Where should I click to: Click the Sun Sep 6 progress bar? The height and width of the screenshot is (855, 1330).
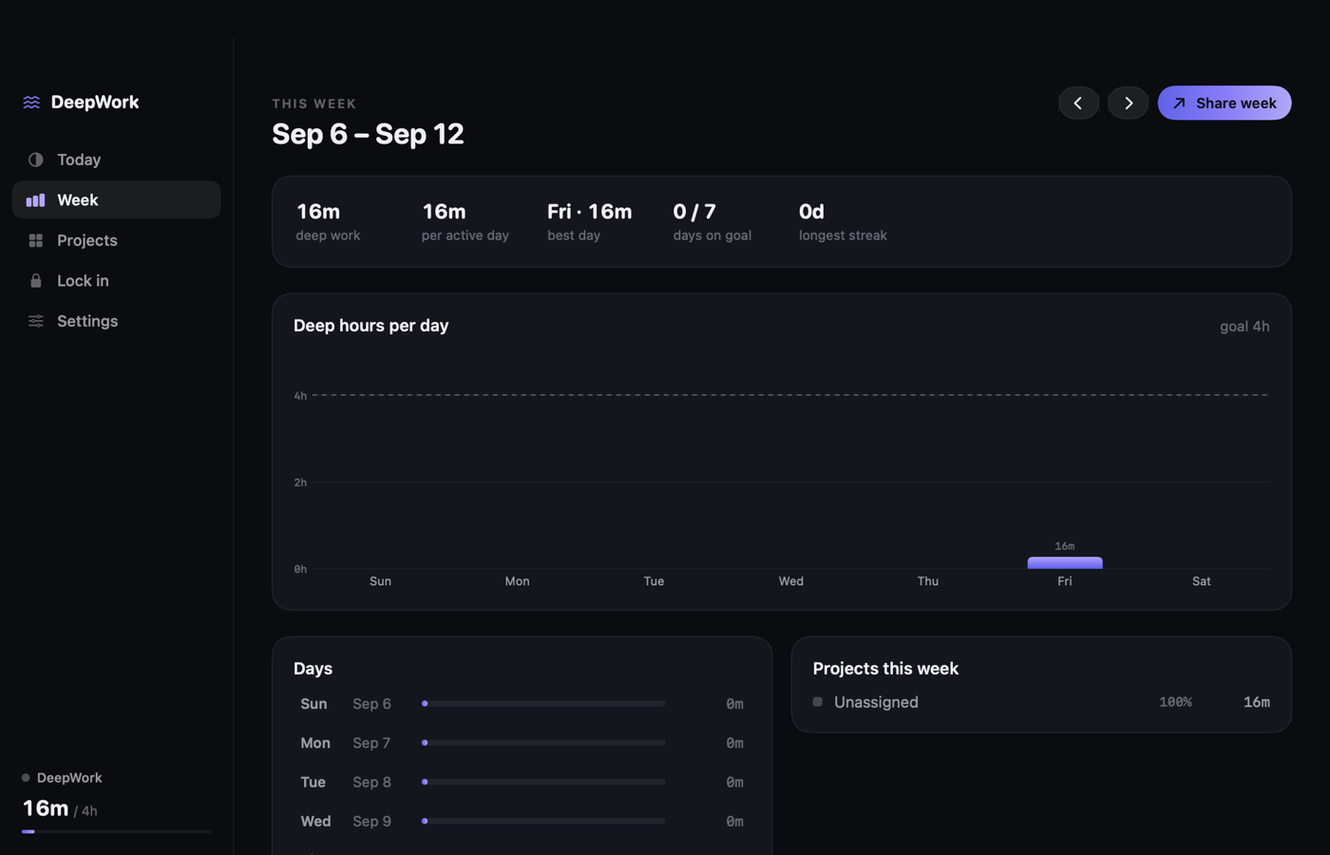pyautogui.click(x=543, y=704)
